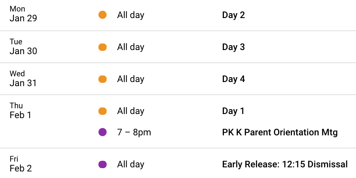This screenshot has height=178, width=356.
Task: Select the Fri Feb 2 date
Action: (21, 164)
